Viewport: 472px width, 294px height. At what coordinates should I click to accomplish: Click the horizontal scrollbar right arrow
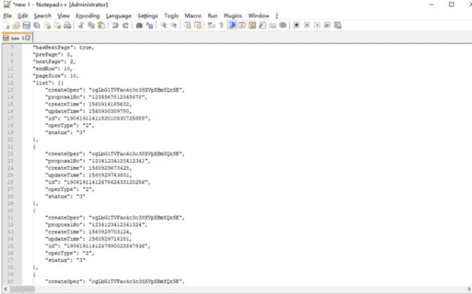468,289
